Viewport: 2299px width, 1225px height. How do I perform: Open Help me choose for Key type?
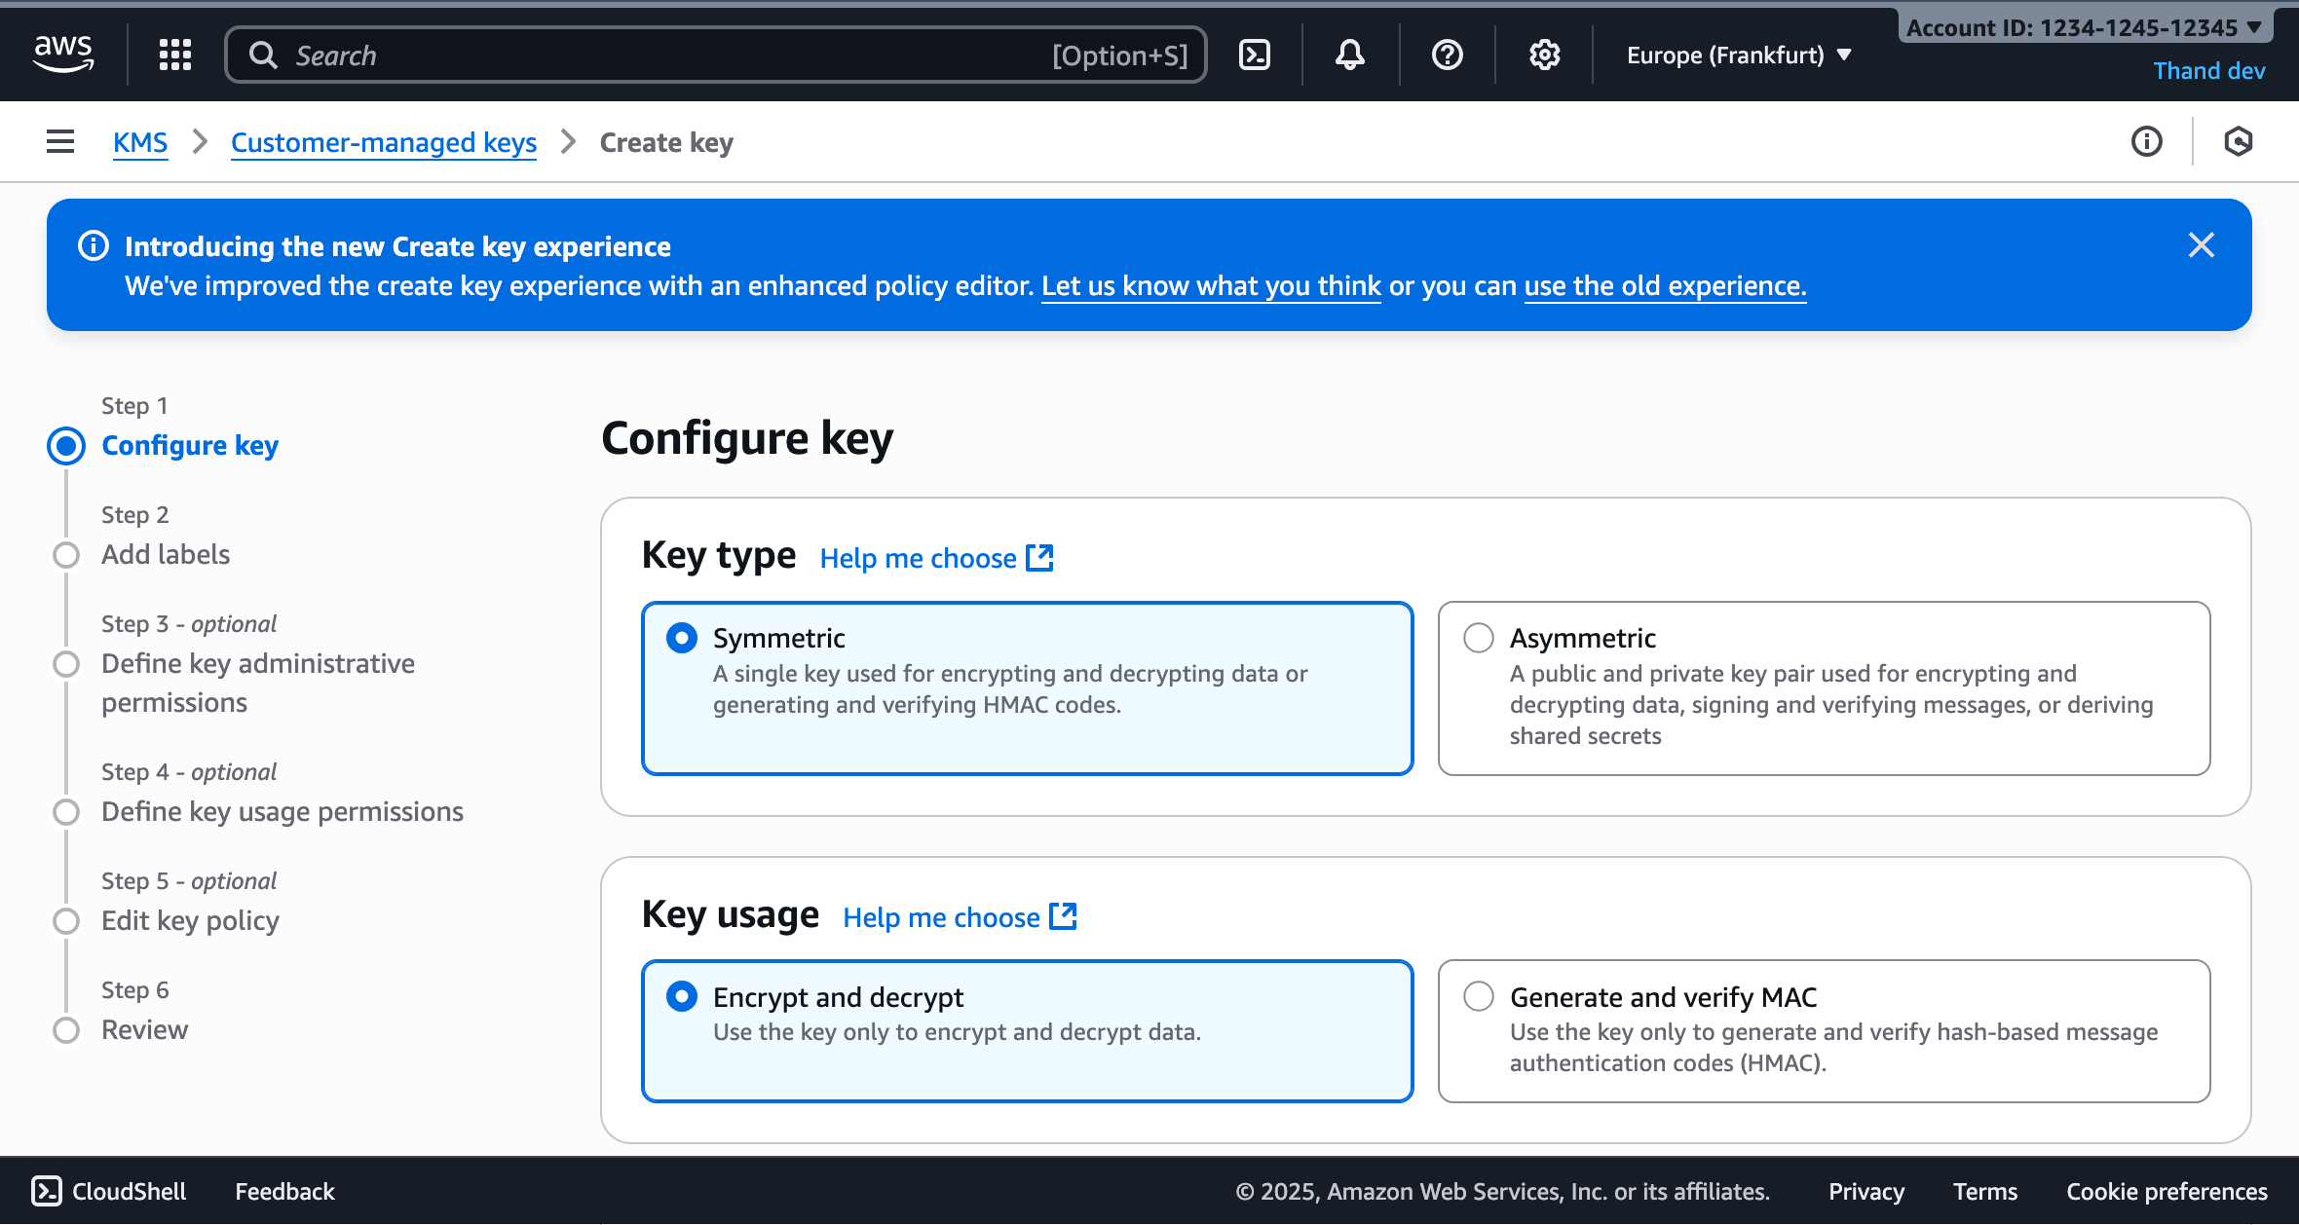[919, 557]
